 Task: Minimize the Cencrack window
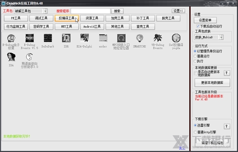(x=223, y=3)
